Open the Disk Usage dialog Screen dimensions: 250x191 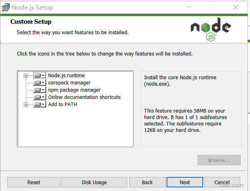(94, 182)
